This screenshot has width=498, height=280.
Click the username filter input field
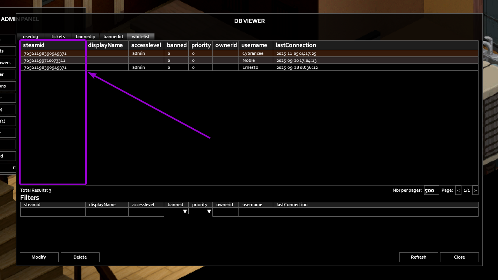click(255, 211)
